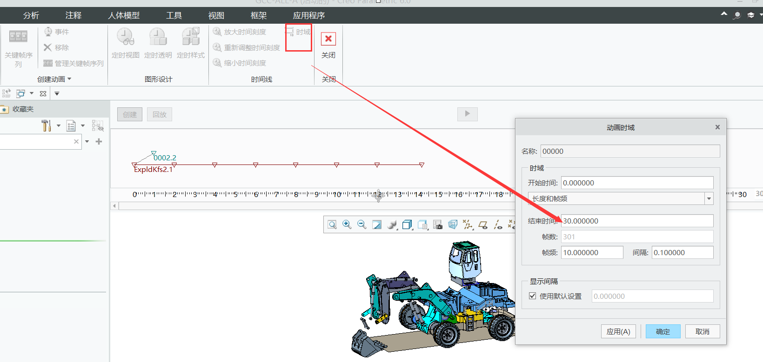Click the scene snapshot camera icon
The height and width of the screenshot is (362, 763).
[x=438, y=225]
